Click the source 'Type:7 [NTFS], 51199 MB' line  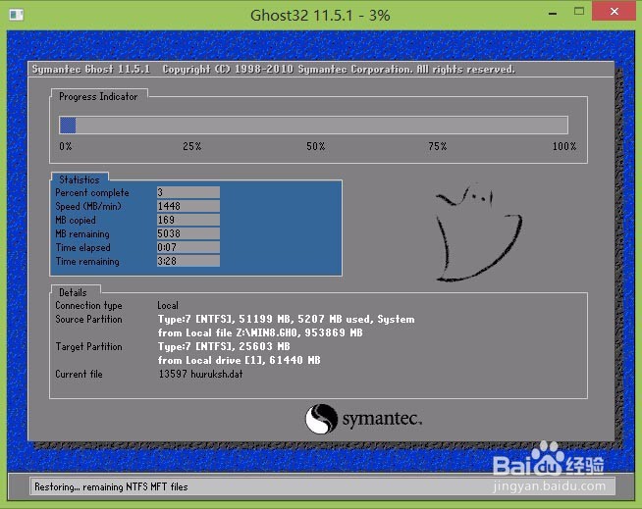pyautogui.click(x=287, y=319)
